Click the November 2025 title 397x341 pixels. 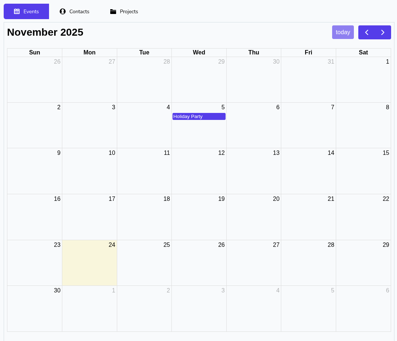click(45, 32)
